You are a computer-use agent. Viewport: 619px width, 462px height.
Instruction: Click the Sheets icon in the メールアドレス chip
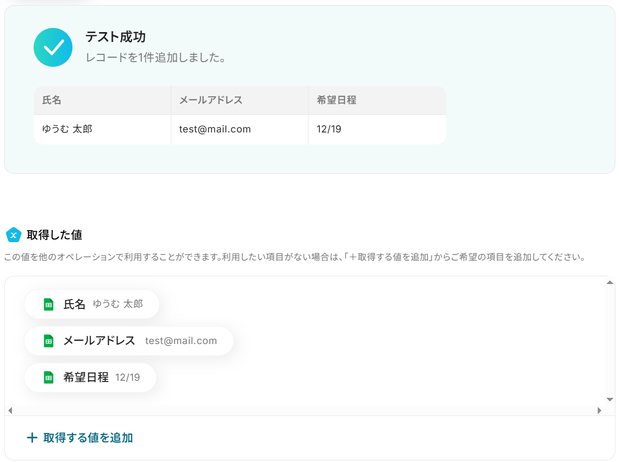pos(49,341)
